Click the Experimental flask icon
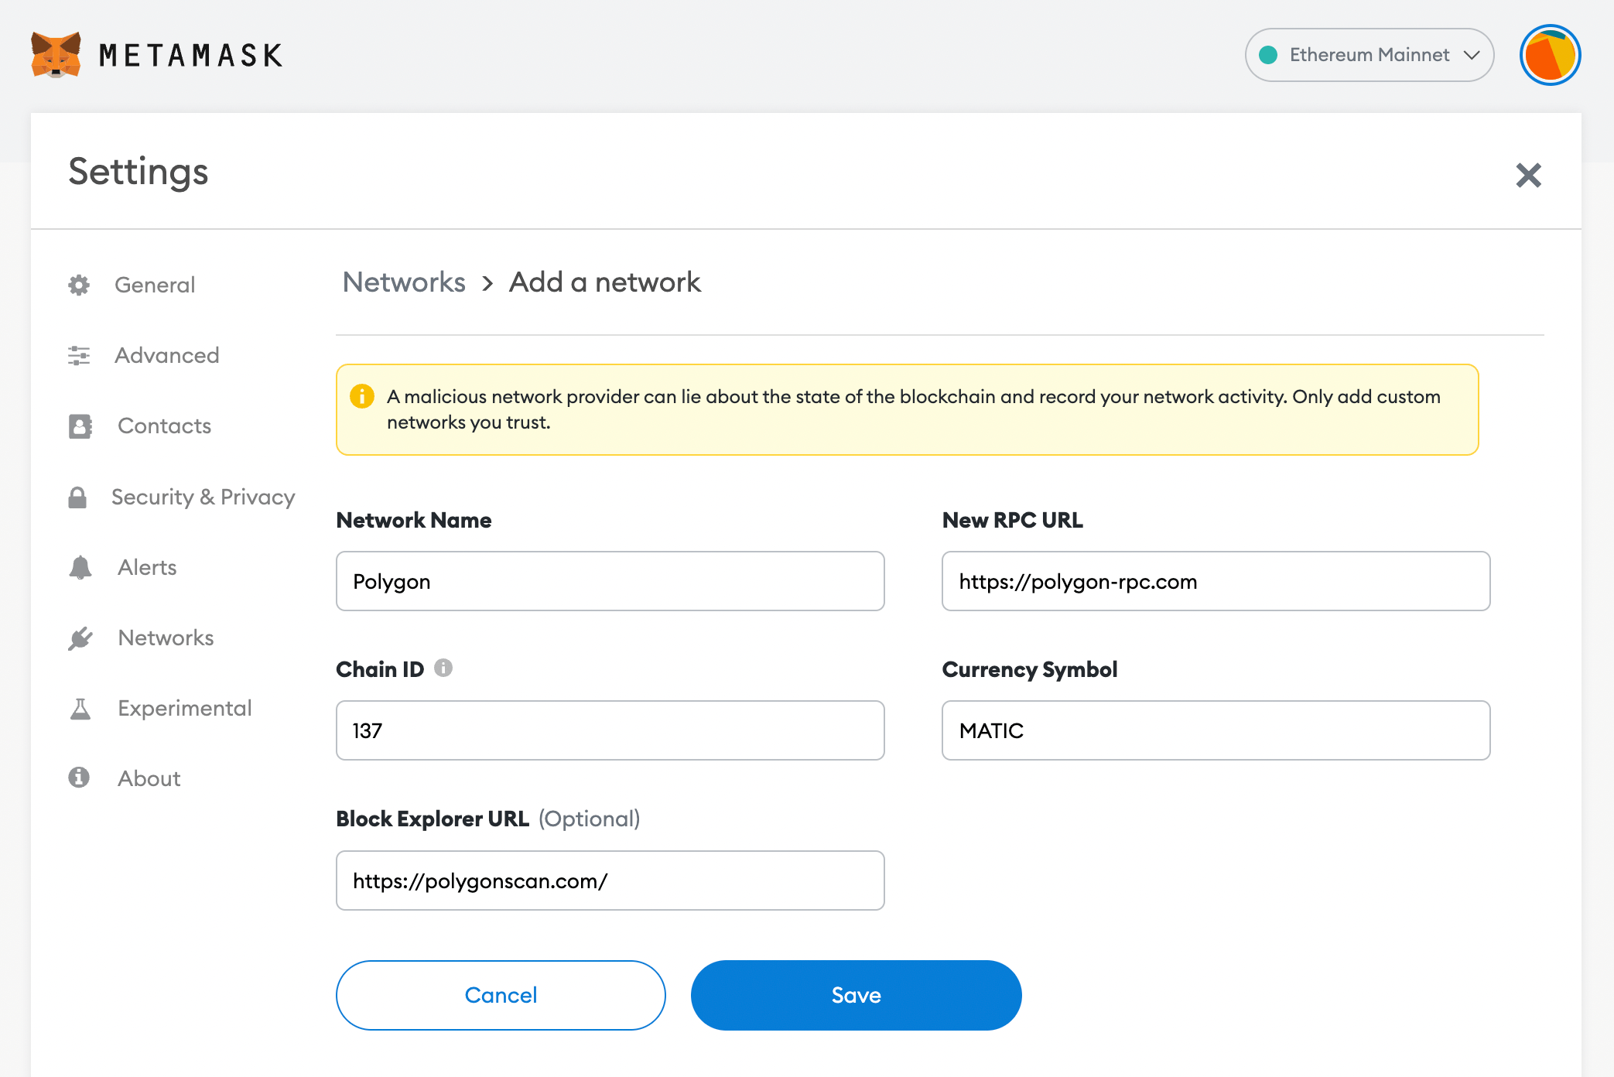The width and height of the screenshot is (1614, 1077). click(x=80, y=708)
